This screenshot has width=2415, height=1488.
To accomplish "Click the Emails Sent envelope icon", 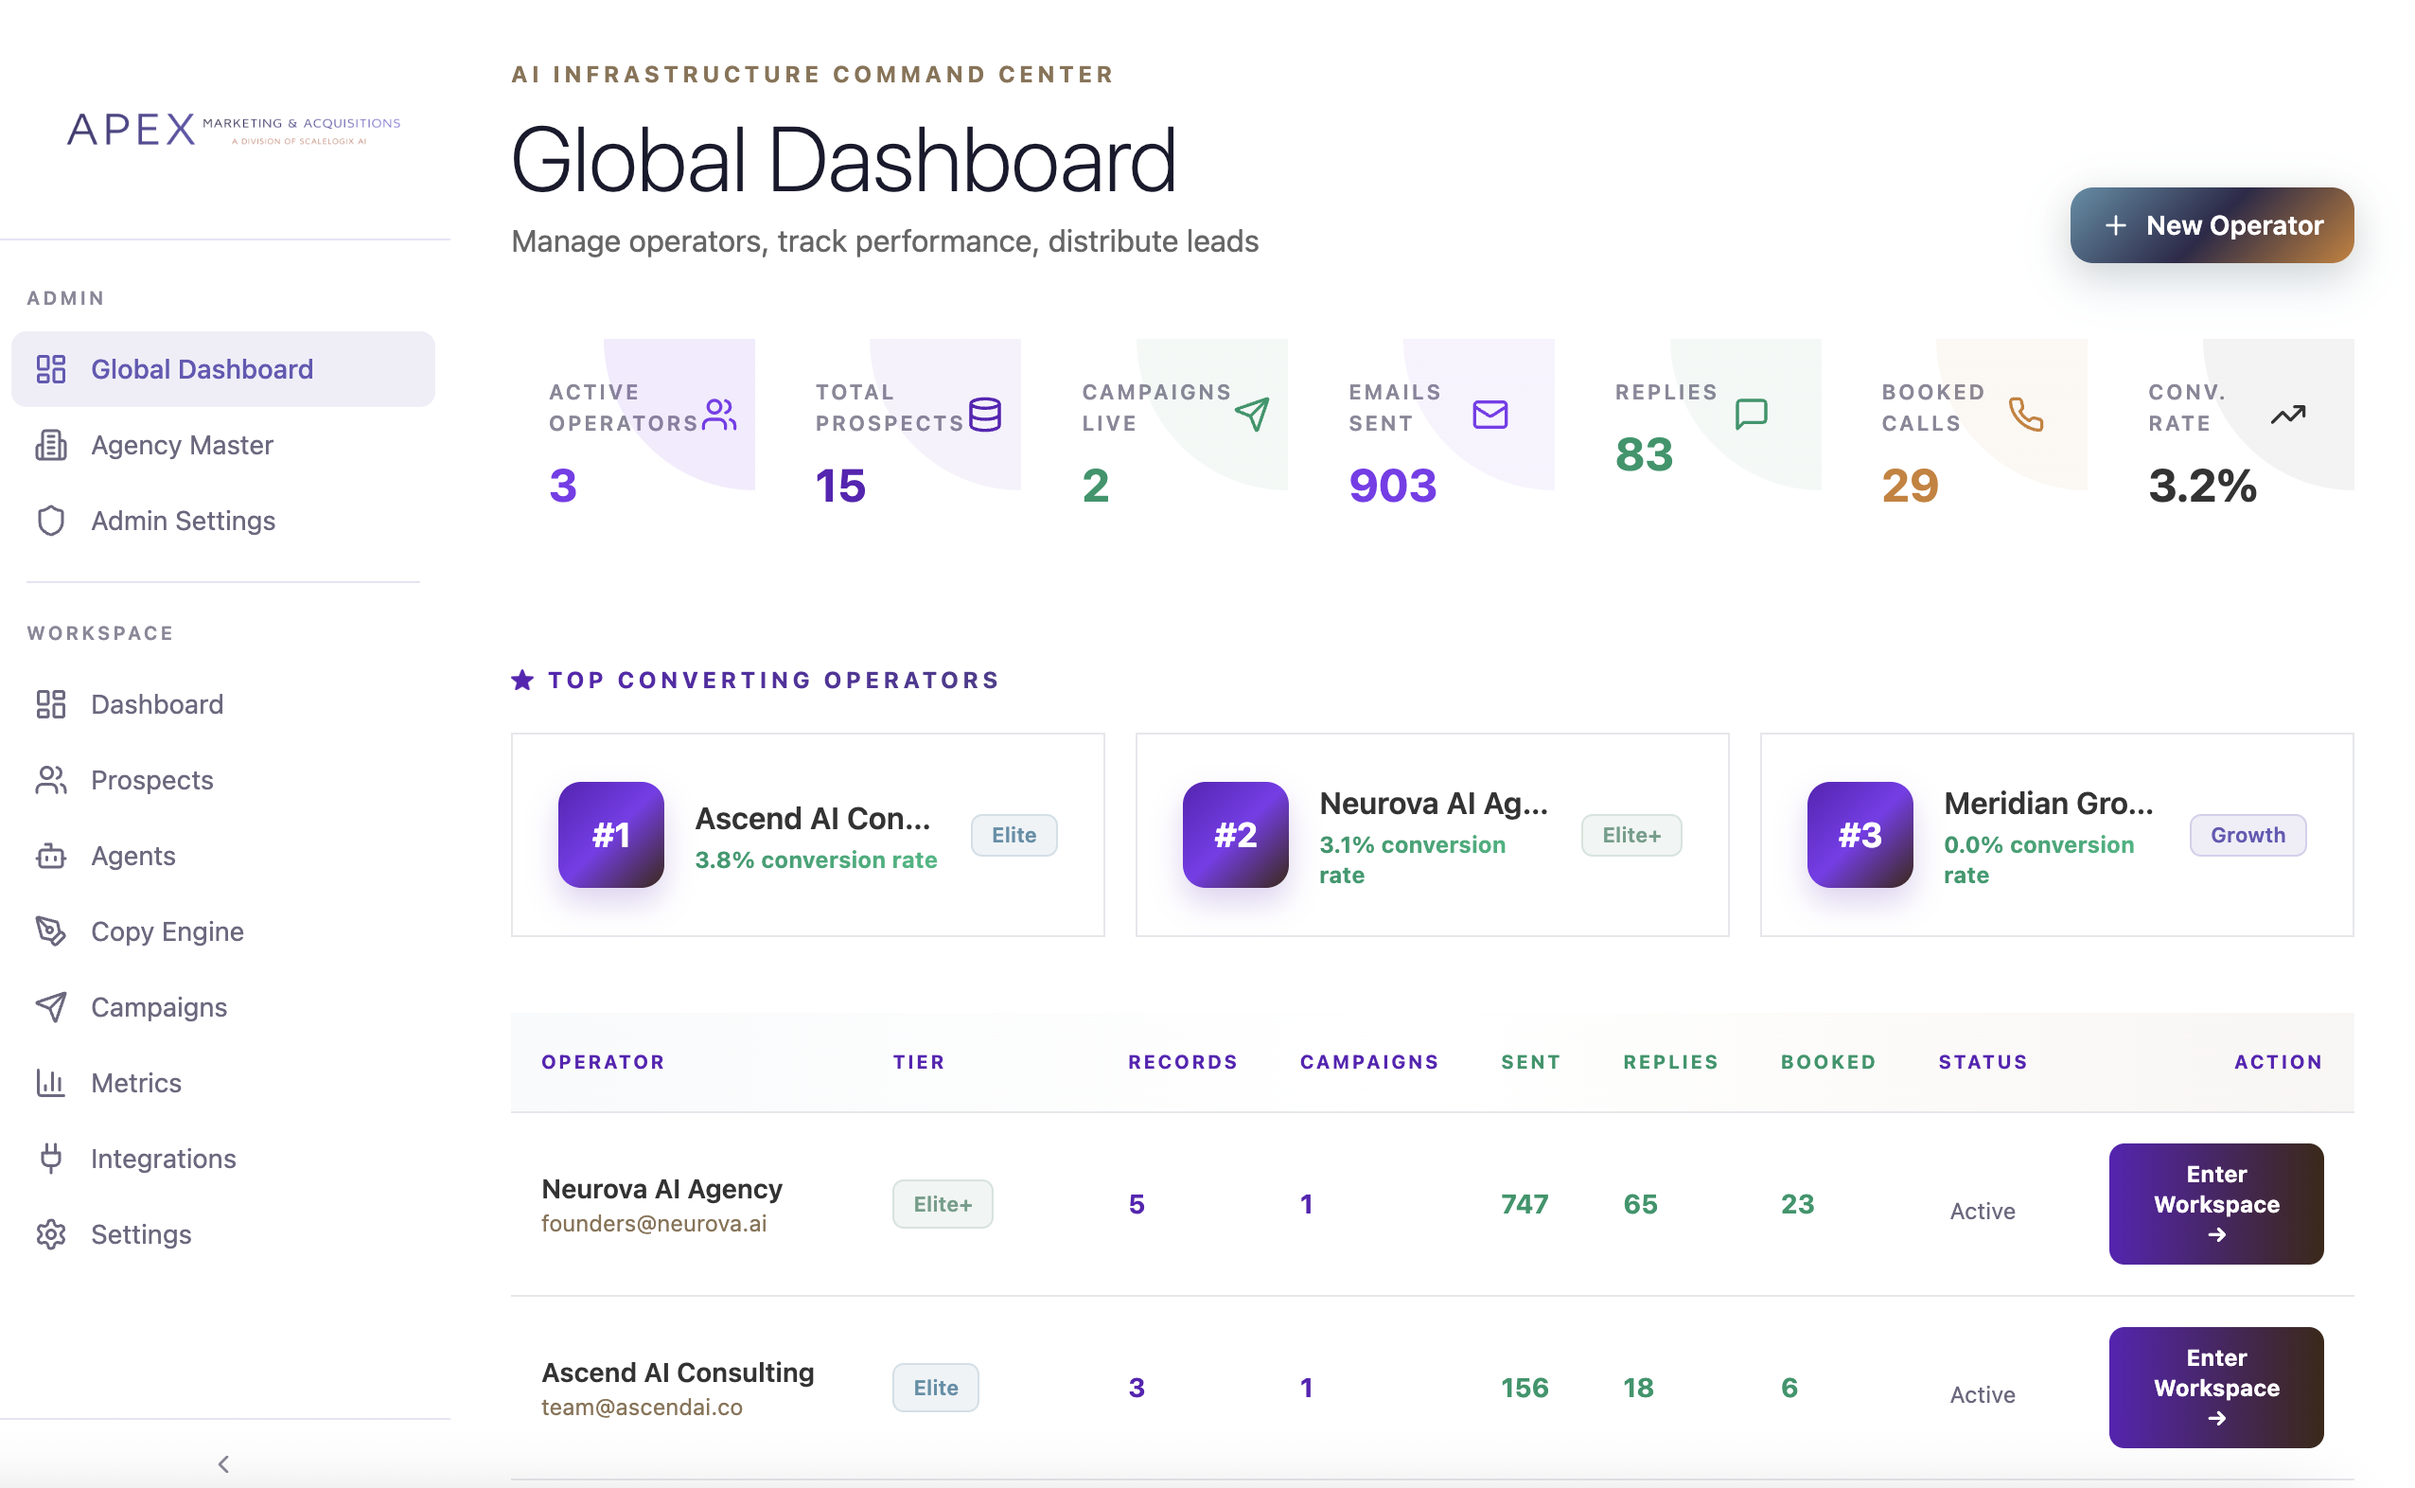I will pos(1489,415).
